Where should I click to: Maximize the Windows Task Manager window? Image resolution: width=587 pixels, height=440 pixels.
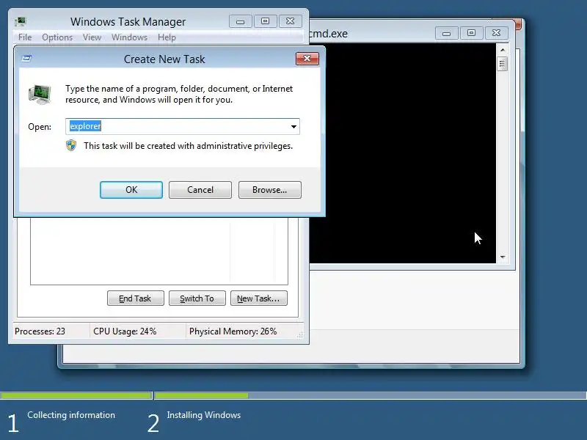(265, 21)
